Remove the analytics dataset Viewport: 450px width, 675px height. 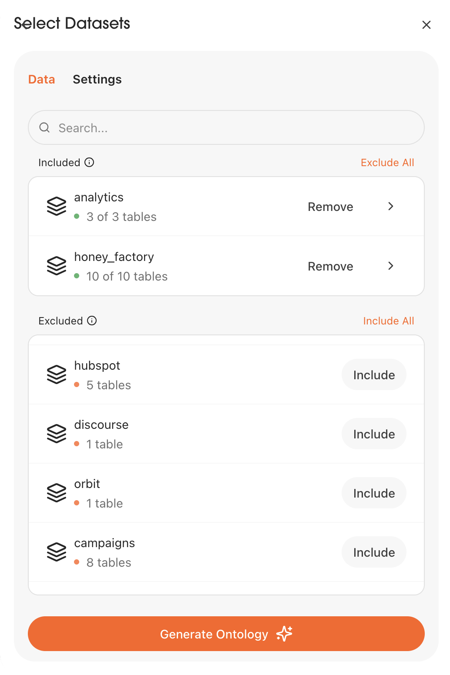pos(330,207)
